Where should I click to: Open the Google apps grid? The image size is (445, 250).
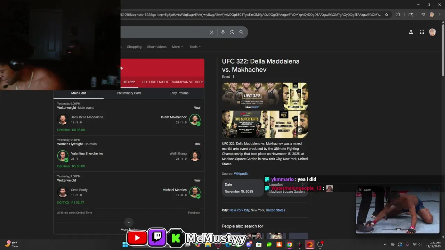(x=422, y=32)
